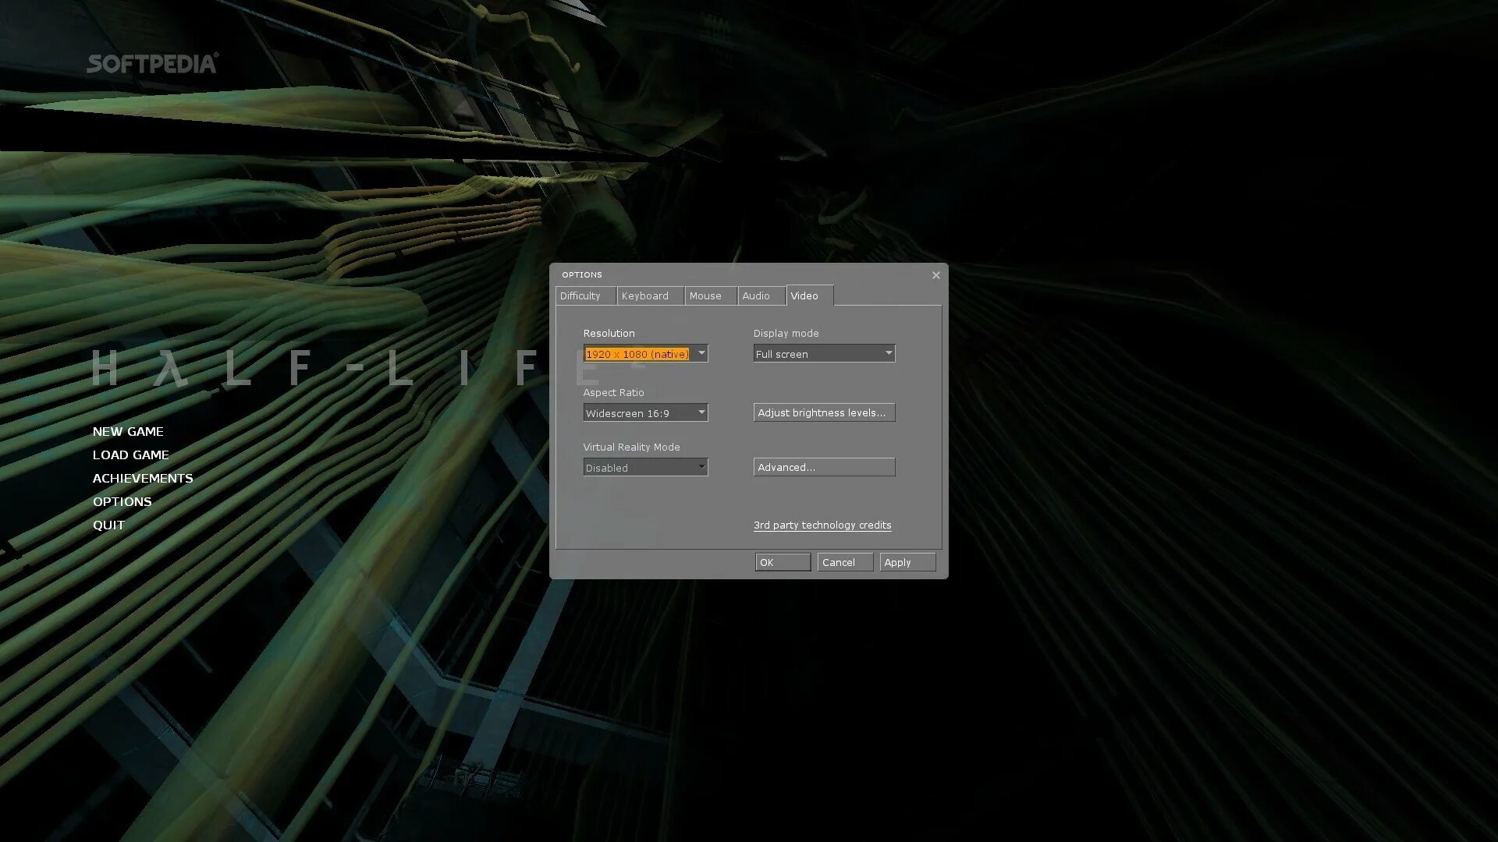Viewport: 1498px width, 842px height.
Task: Open 3rd party technology credits link
Action: (822, 525)
